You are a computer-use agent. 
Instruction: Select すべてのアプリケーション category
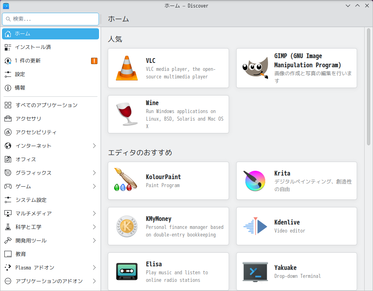tap(51, 105)
